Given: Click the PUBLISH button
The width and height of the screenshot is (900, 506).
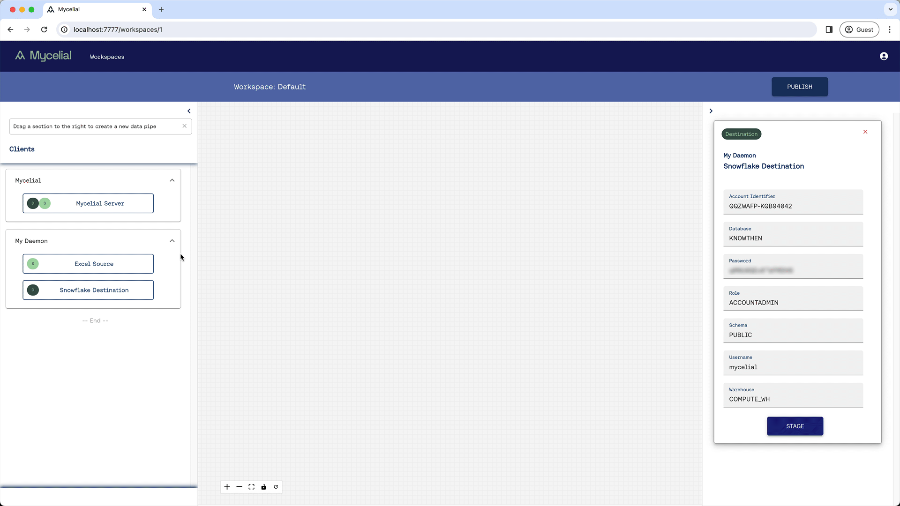Looking at the screenshot, I should click(x=799, y=87).
